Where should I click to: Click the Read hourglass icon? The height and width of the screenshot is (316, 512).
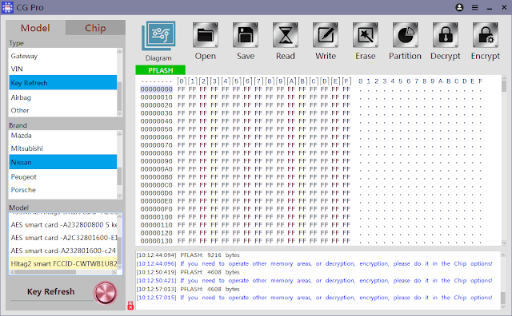tap(286, 35)
